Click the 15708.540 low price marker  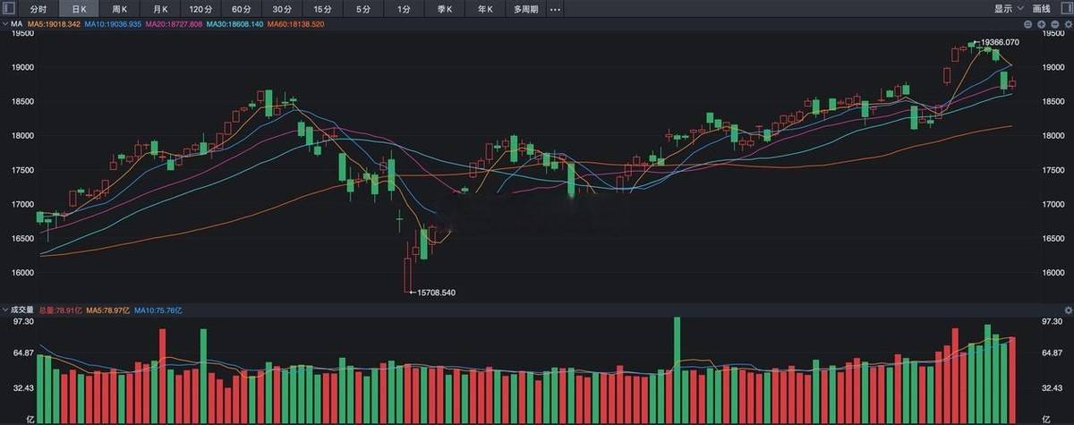click(x=438, y=292)
